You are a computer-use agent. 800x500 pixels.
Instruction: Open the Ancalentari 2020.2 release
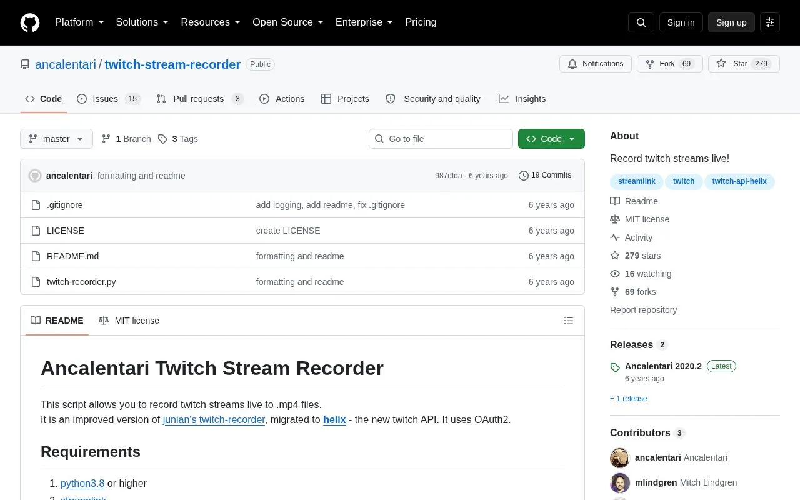click(663, 366)
